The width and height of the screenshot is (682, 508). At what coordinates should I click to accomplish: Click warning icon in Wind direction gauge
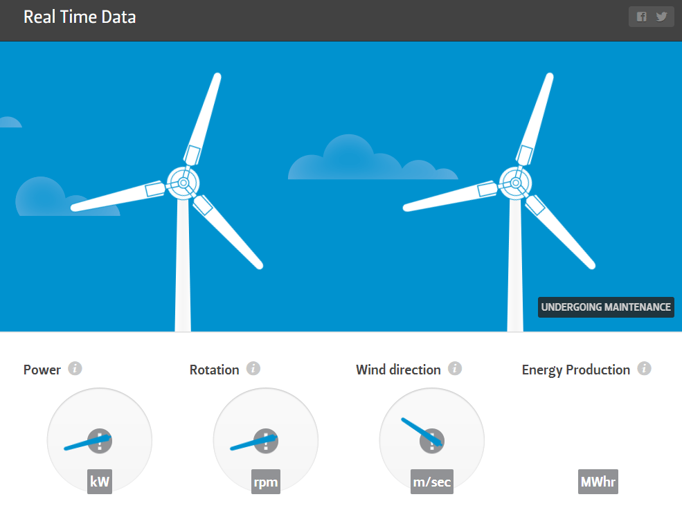[432, 440]
